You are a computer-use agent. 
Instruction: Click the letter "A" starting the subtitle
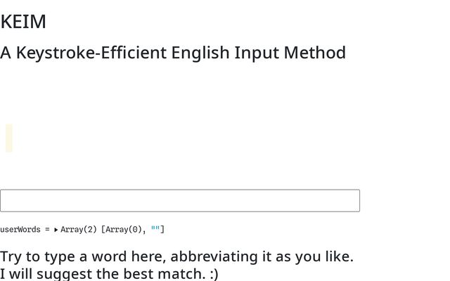6,53
